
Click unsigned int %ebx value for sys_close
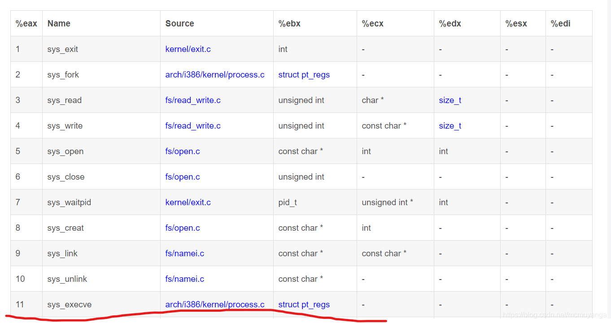[x=301, y=177]
